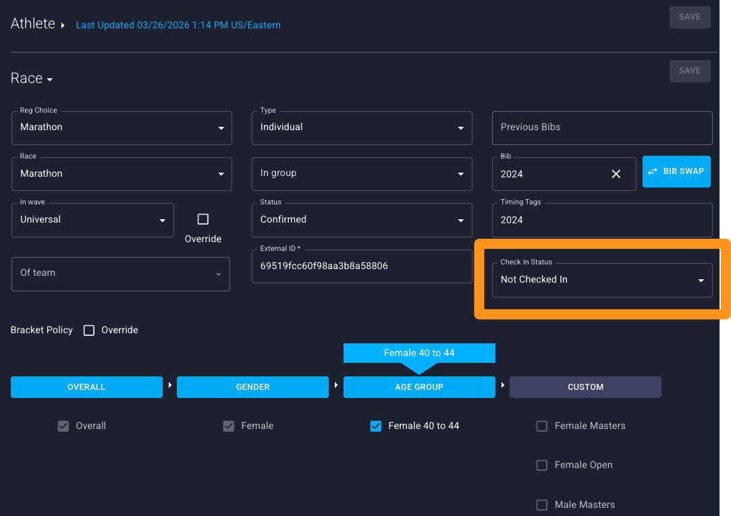Check the Female Masters bracket

point(541,426)
